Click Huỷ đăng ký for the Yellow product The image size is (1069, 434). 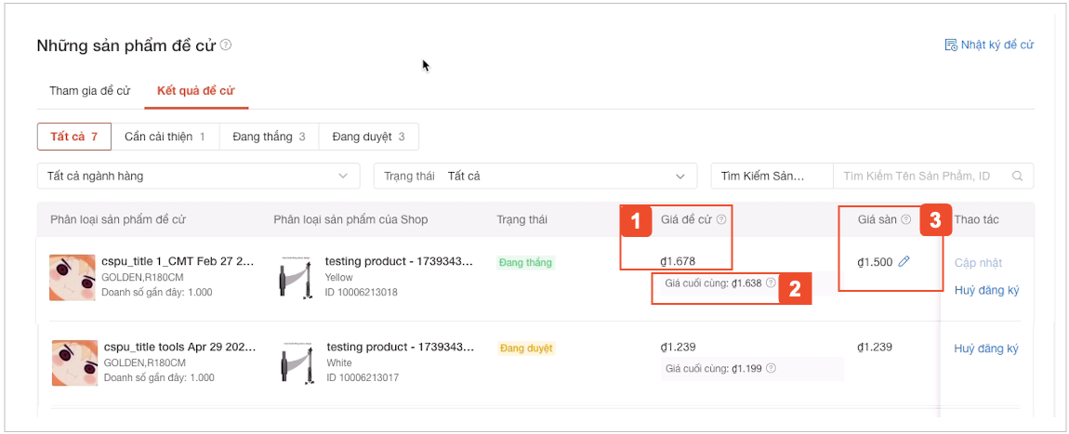pyautogui.click(x=986, y=290)
